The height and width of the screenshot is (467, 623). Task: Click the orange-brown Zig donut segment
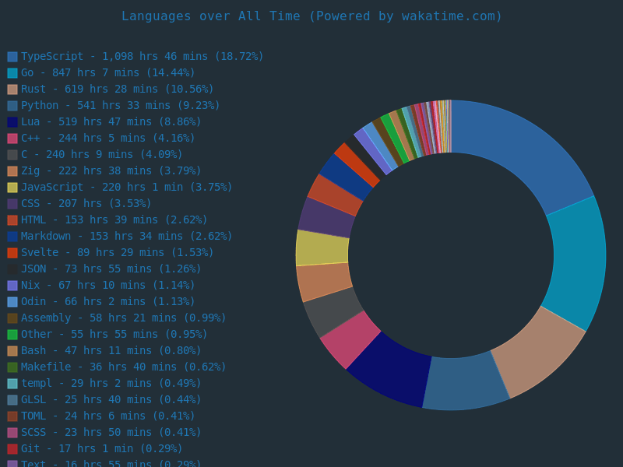tap(323, 283)
